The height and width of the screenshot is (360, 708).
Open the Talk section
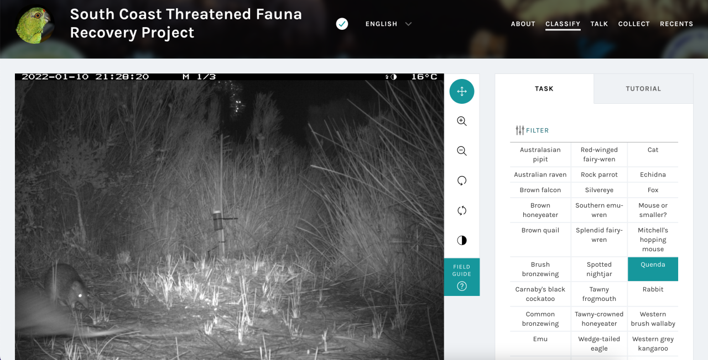[x=599, y=24]
